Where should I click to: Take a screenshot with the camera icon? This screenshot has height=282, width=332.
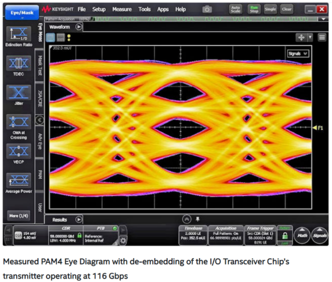click(x=207, y=9)
